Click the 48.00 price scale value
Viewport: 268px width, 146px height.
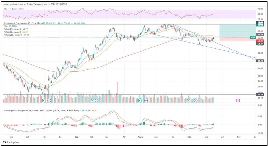click(x=260, y=53)
